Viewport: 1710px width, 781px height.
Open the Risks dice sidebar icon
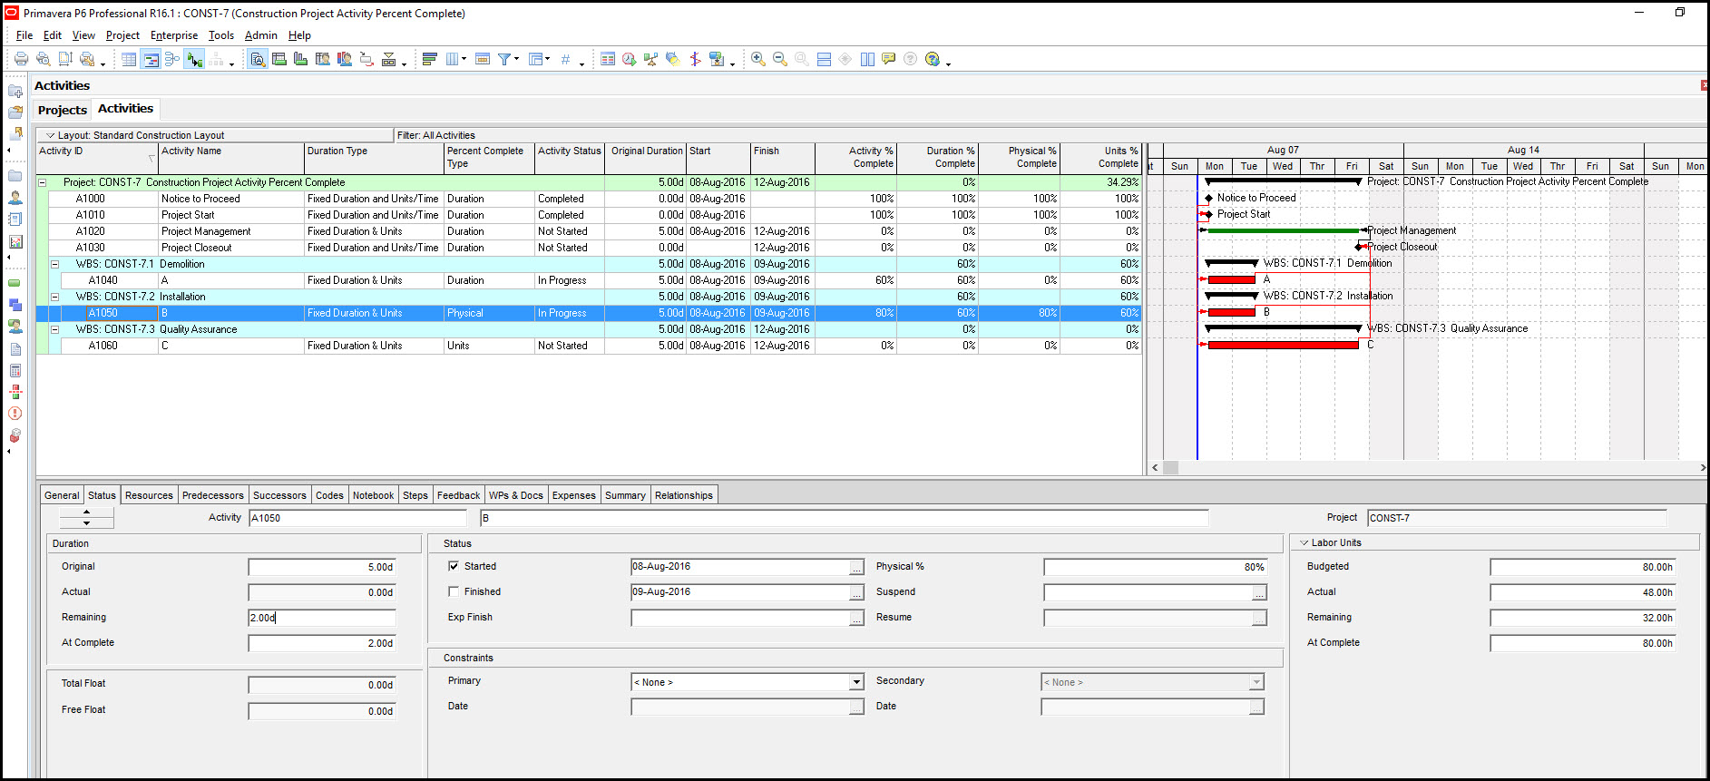[15, 434]
